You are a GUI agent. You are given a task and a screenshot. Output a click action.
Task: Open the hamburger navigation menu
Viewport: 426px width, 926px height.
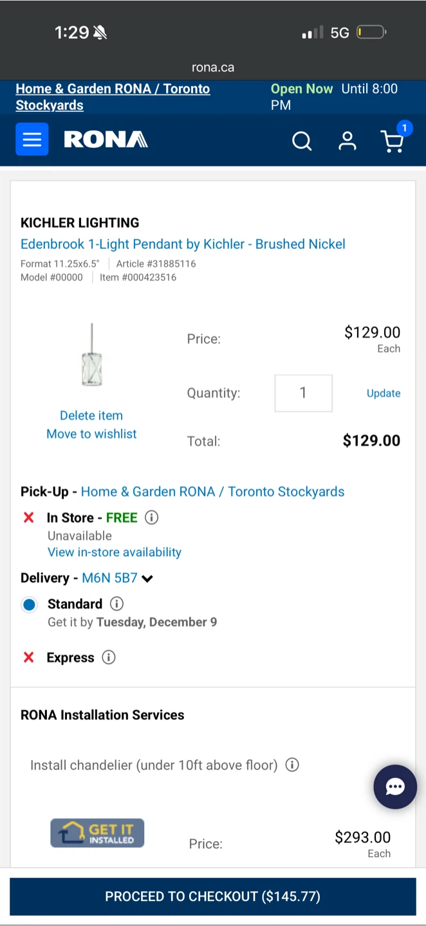coord(32,139)
